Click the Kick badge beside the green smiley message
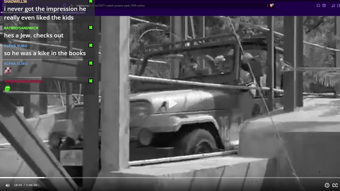 click(x=91, y=81)
